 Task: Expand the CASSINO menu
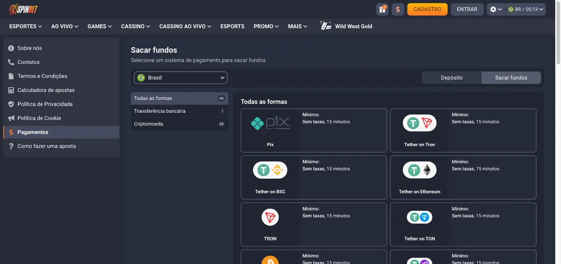point(136,26)
